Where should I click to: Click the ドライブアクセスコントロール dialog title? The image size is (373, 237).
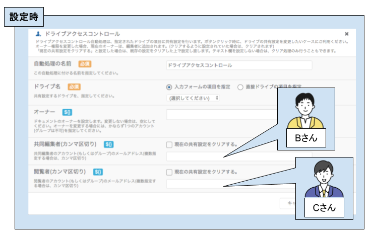(83, 34)
